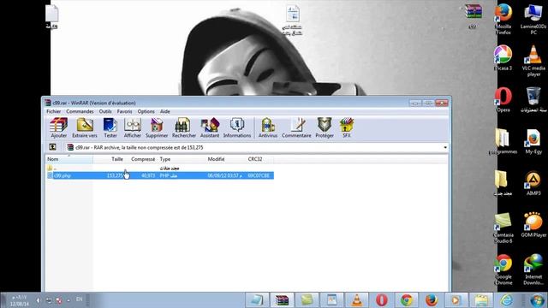
Task: Open GOM Player desktop shortcut
Action: click(x=533, y=225)
